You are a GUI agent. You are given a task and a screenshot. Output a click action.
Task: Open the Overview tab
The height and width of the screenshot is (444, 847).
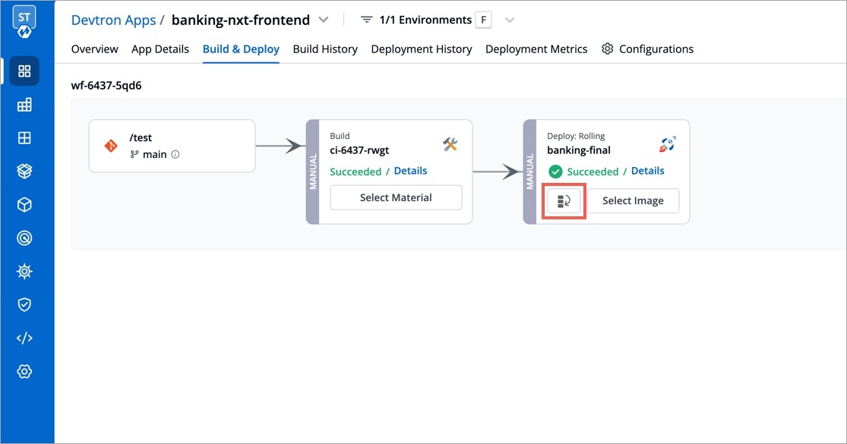(x=94, y=49)
